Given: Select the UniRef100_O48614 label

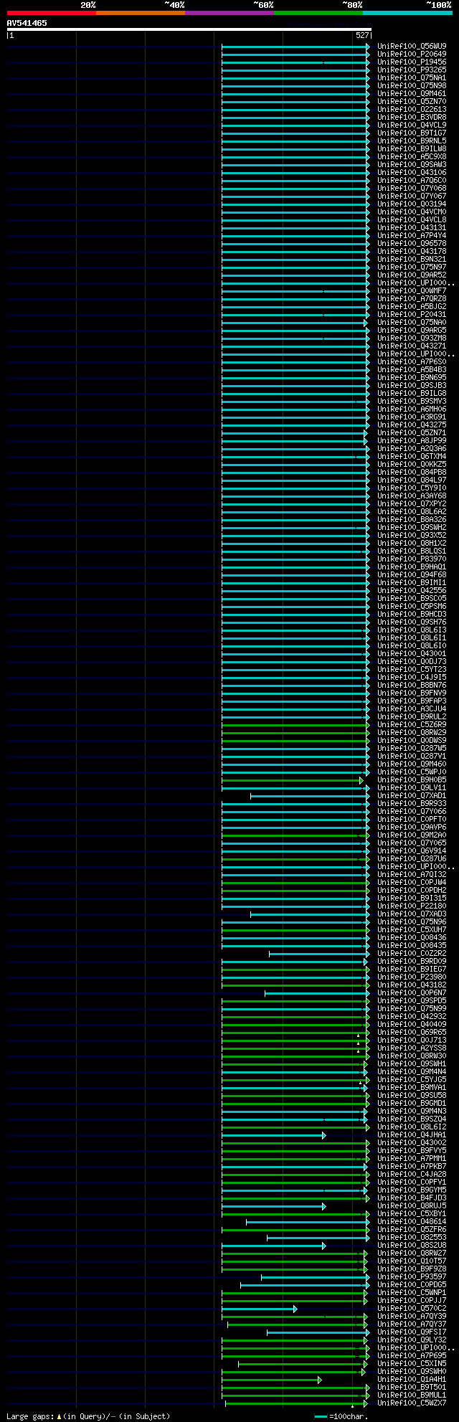Looking at the screenshot, I should tap(412, 1221).
